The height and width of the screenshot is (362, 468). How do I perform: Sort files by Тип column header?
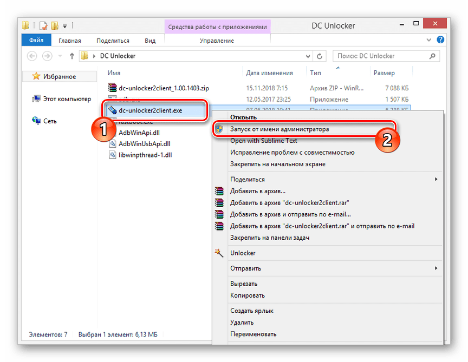click(315, 73)
